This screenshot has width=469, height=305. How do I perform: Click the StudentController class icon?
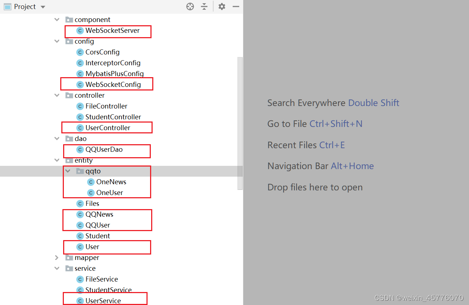(80, 117)
